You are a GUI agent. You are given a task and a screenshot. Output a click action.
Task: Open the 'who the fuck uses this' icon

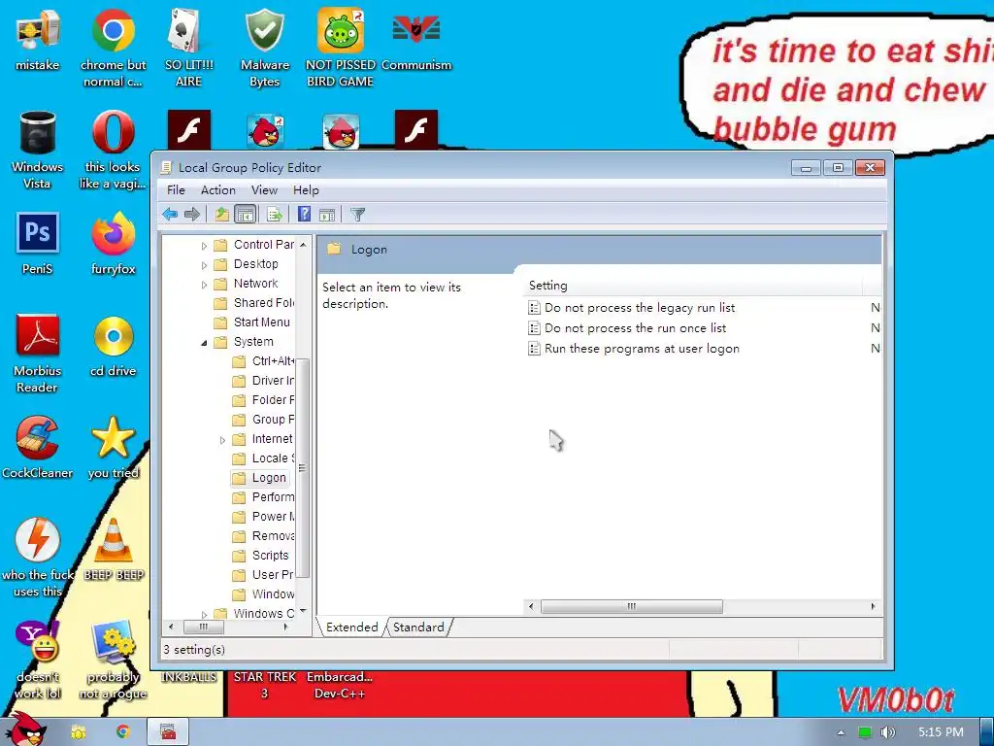click(x=38, y=558)
